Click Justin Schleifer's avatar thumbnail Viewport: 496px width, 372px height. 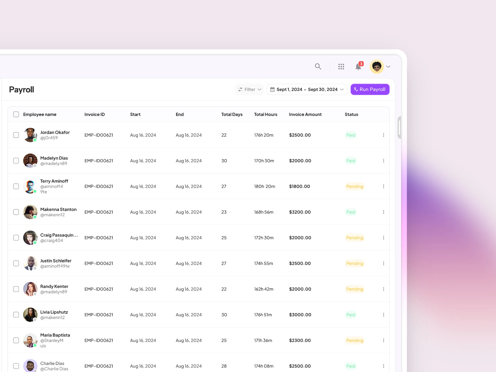[30, 263]
